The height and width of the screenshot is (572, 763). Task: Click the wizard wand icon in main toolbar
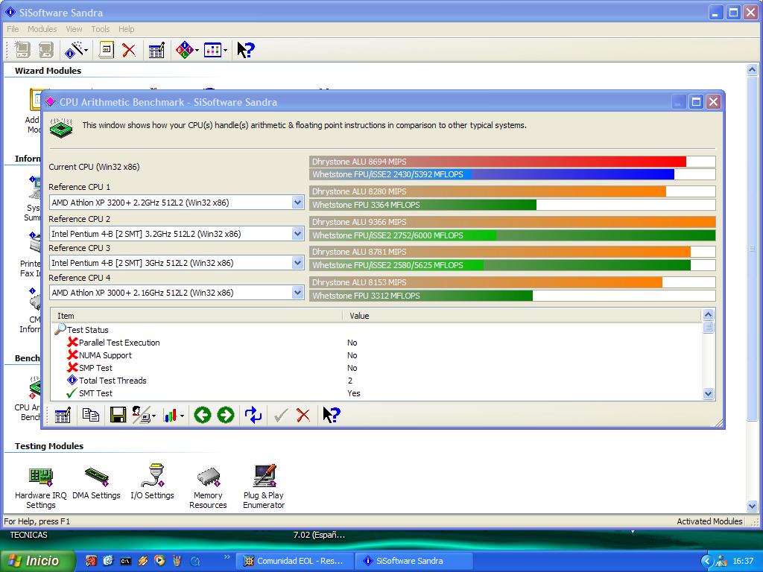tap(74, 50)
